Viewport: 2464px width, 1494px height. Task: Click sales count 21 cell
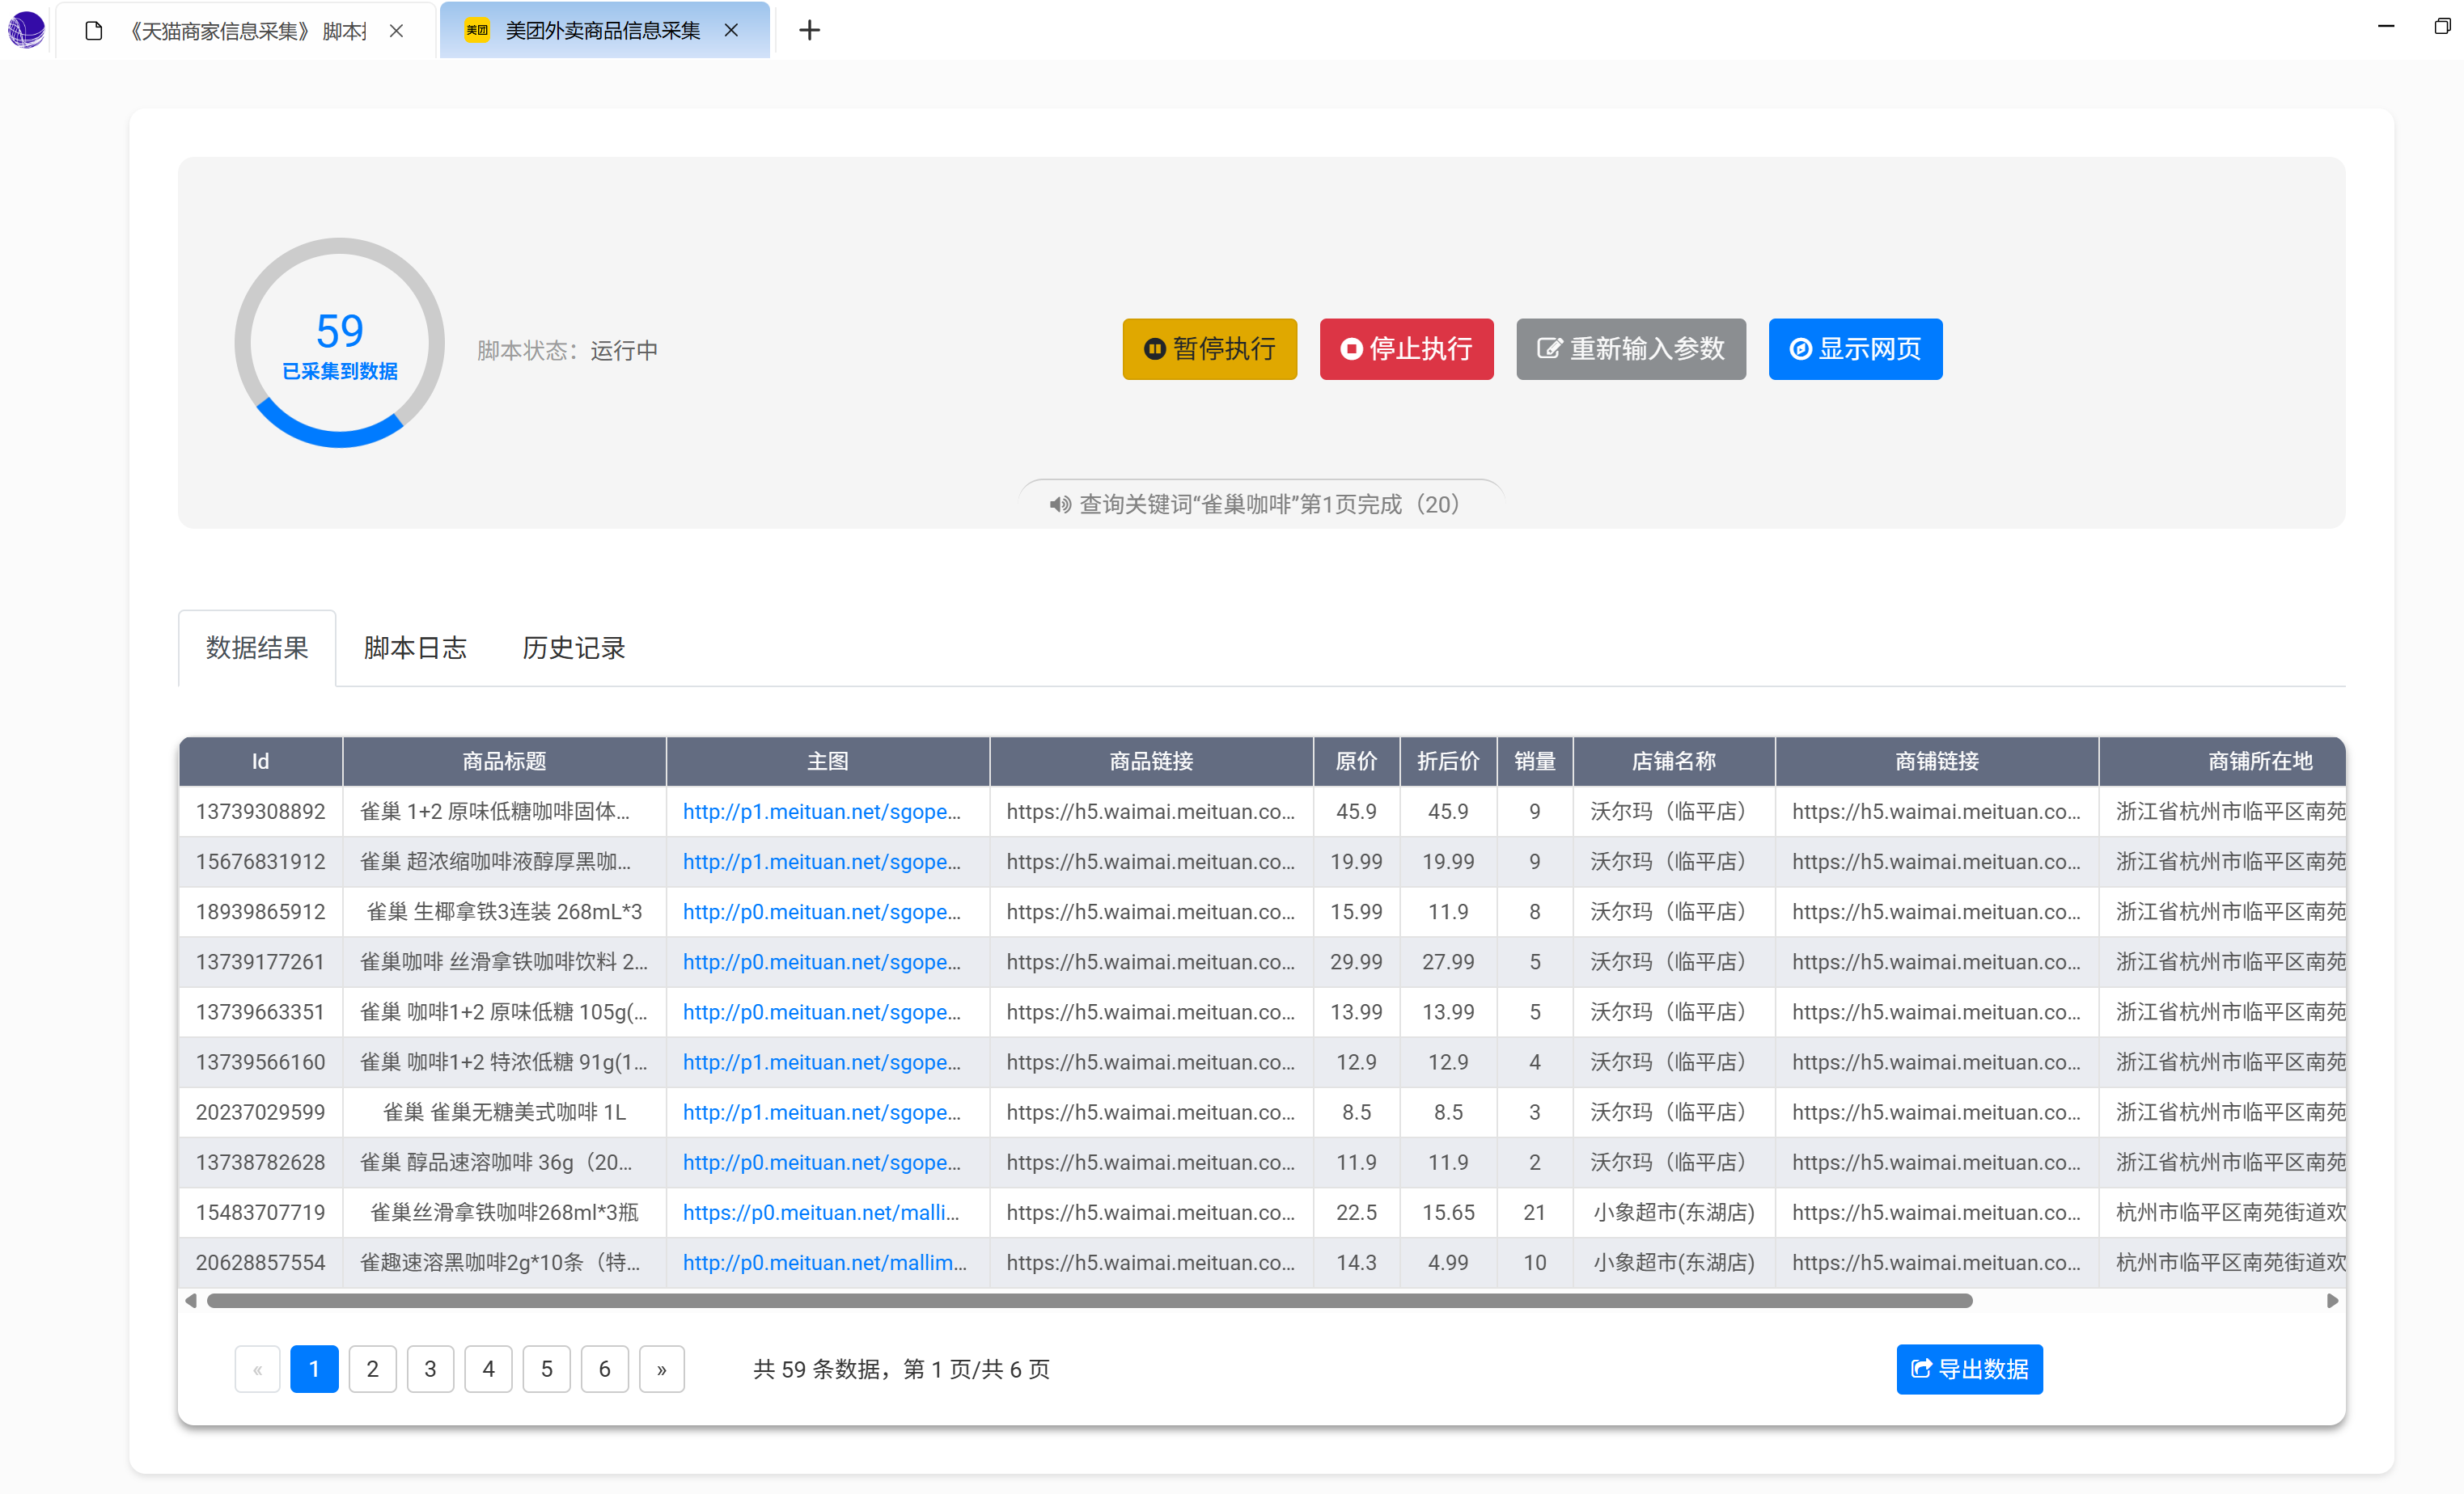click(x=1534, y=1212)
